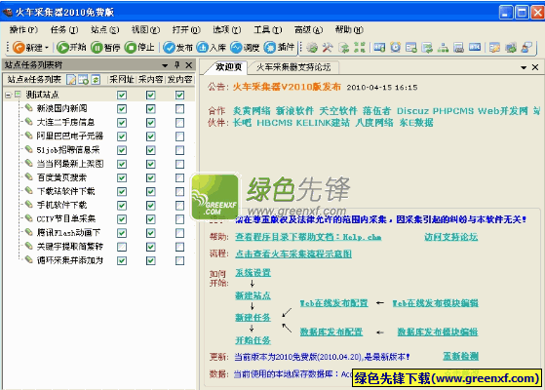Toggle 发内容 checkbox for 大连二手房信息

click(179, 122)
